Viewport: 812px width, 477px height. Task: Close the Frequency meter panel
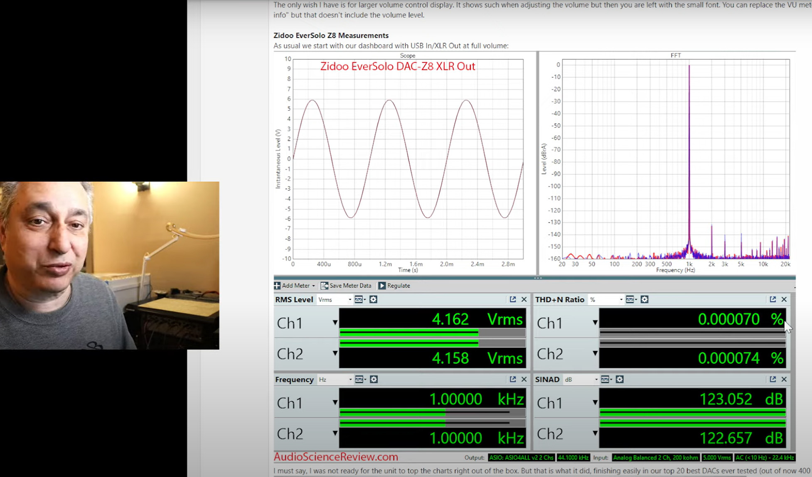[x=524, y=379]
